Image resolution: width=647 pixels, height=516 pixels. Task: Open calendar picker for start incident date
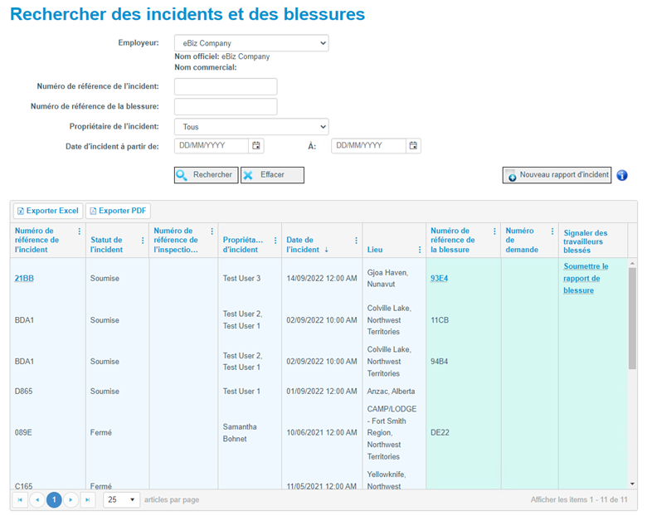pos(256,146)
